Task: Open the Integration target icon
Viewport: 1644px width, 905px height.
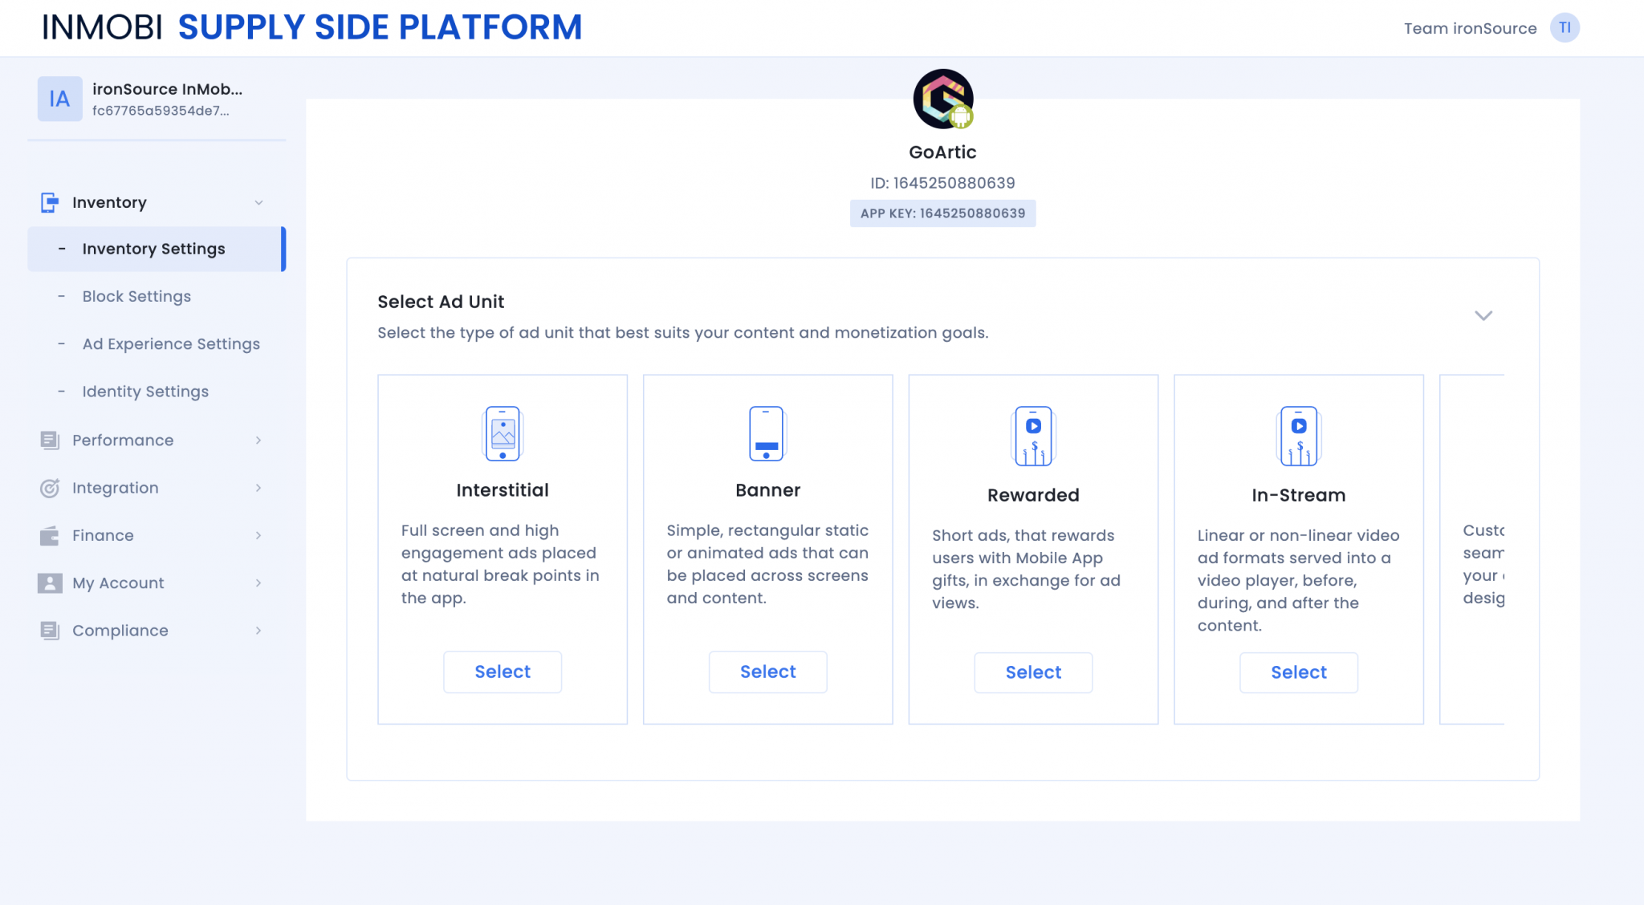Action: 48,488
